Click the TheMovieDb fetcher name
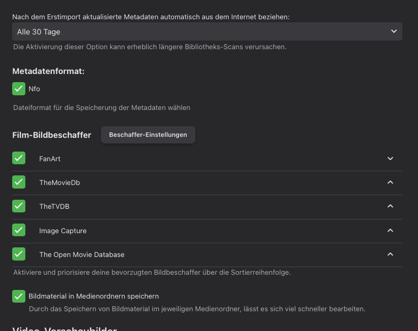This screenshot has height=331, width=418. pyautogui.click(x=59, y=182)
